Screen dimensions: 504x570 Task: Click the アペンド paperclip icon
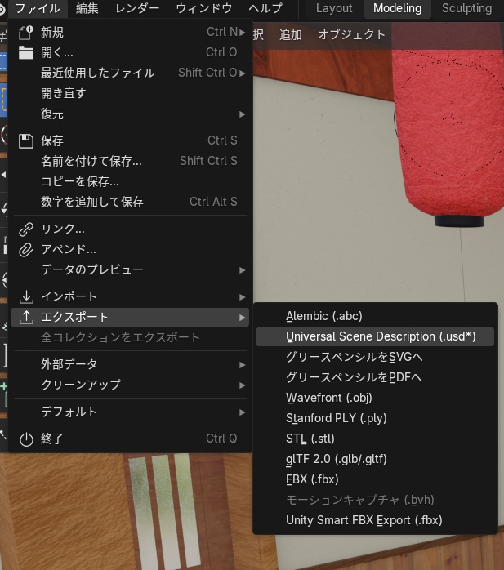(x=26, y=249)
